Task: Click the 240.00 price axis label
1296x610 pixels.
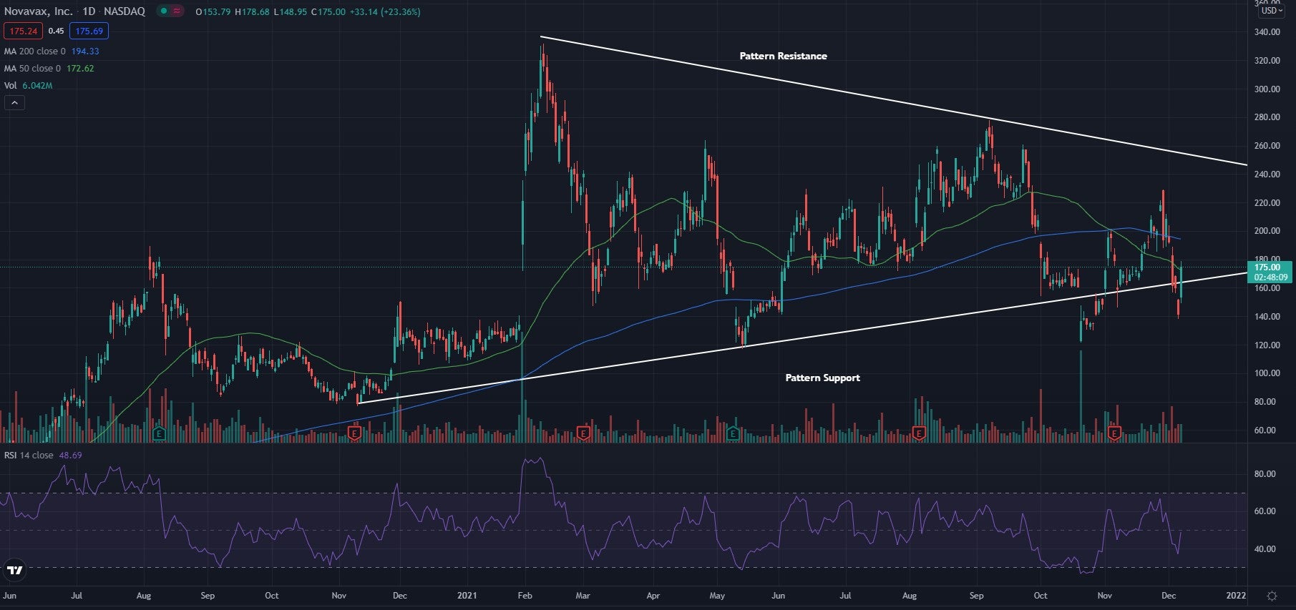Action: pos(1266,174)
